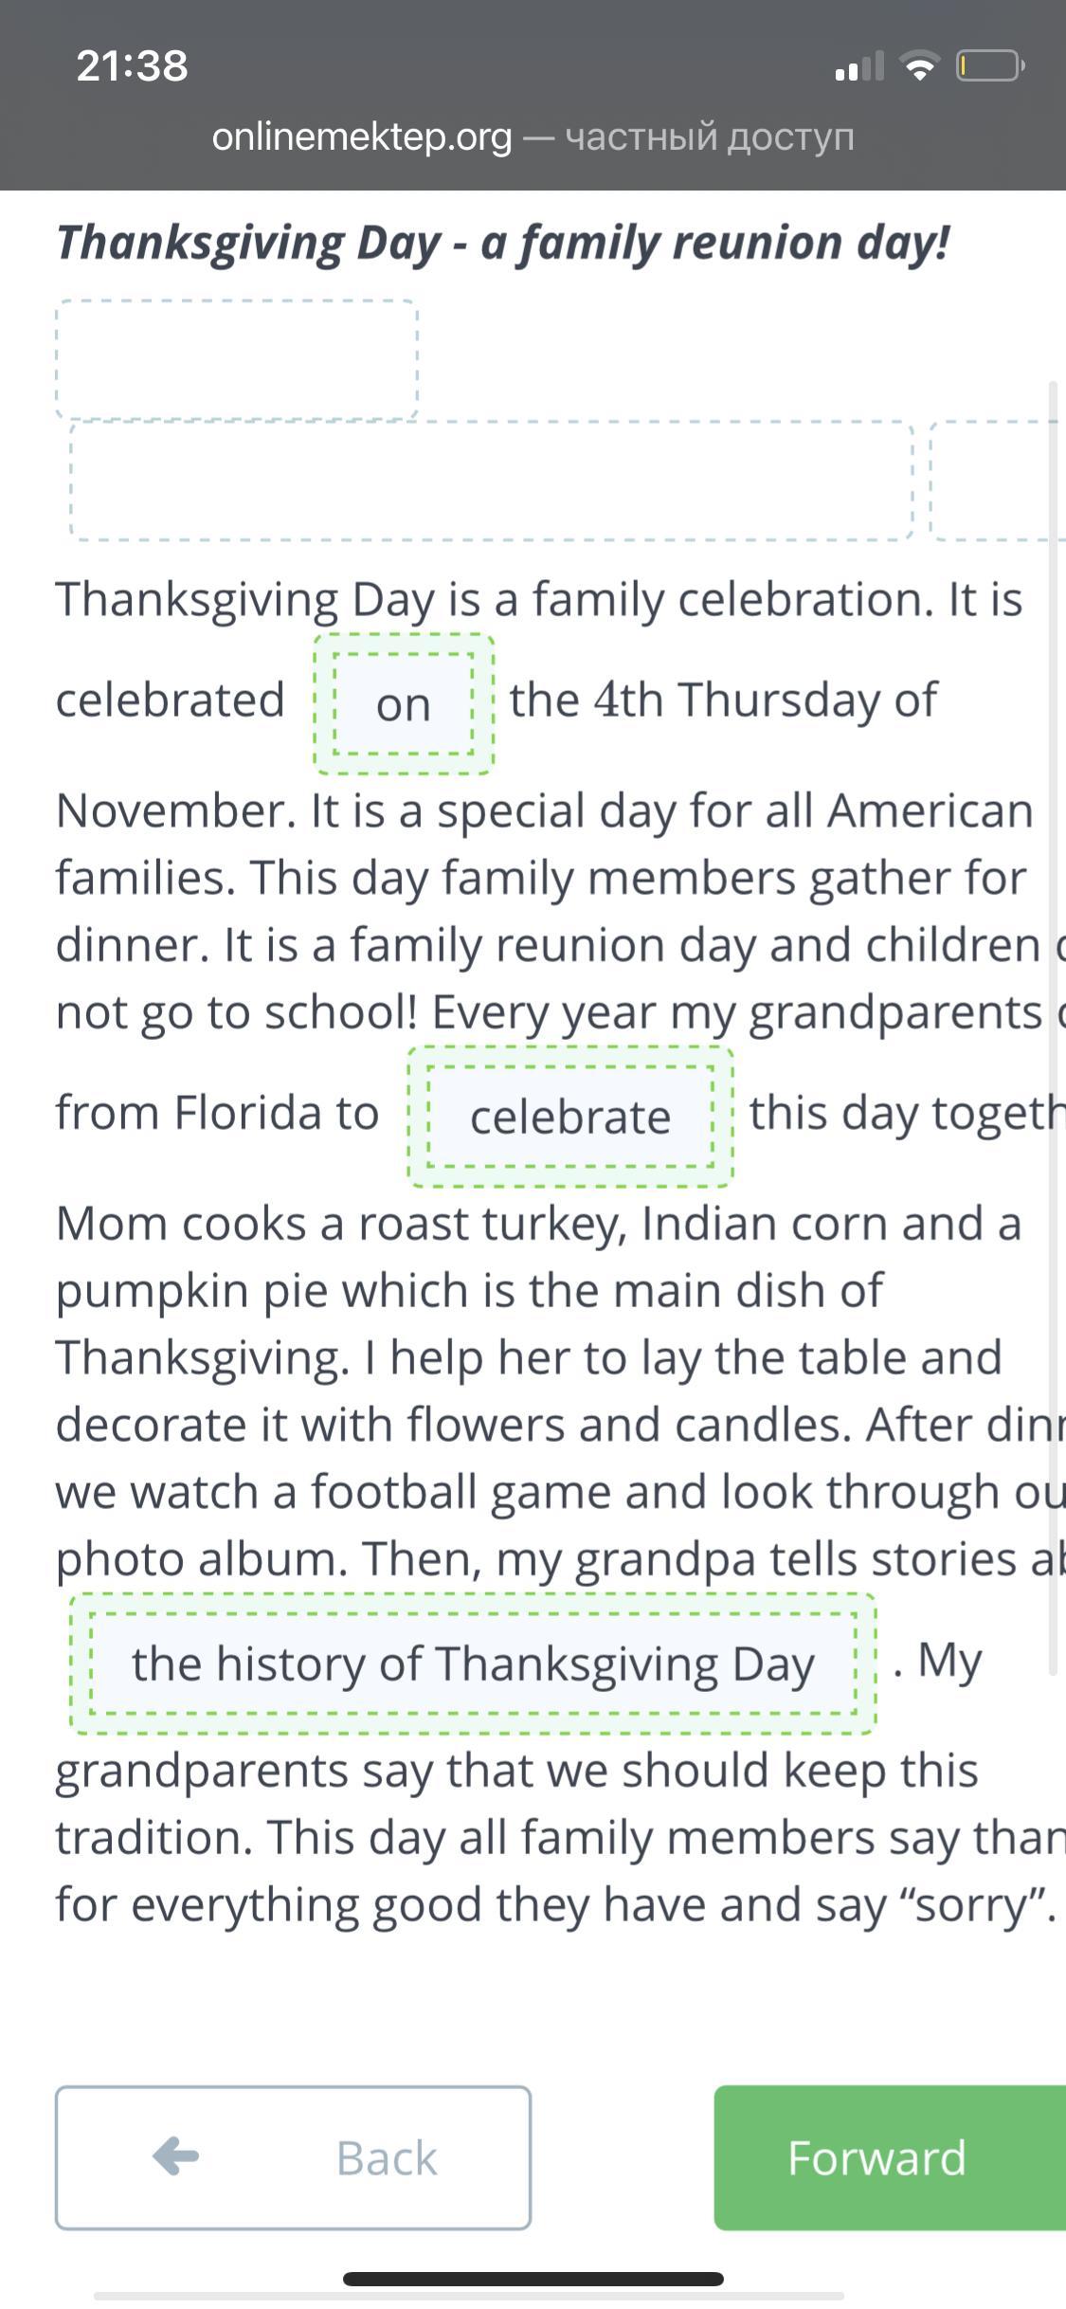Select the partially visible right drop box
Screen dimensions: 1066x2309
(995, 482)
